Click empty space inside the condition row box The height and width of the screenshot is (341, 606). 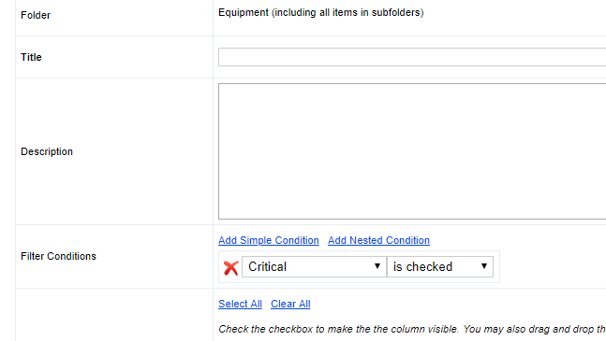click(496, 266)
